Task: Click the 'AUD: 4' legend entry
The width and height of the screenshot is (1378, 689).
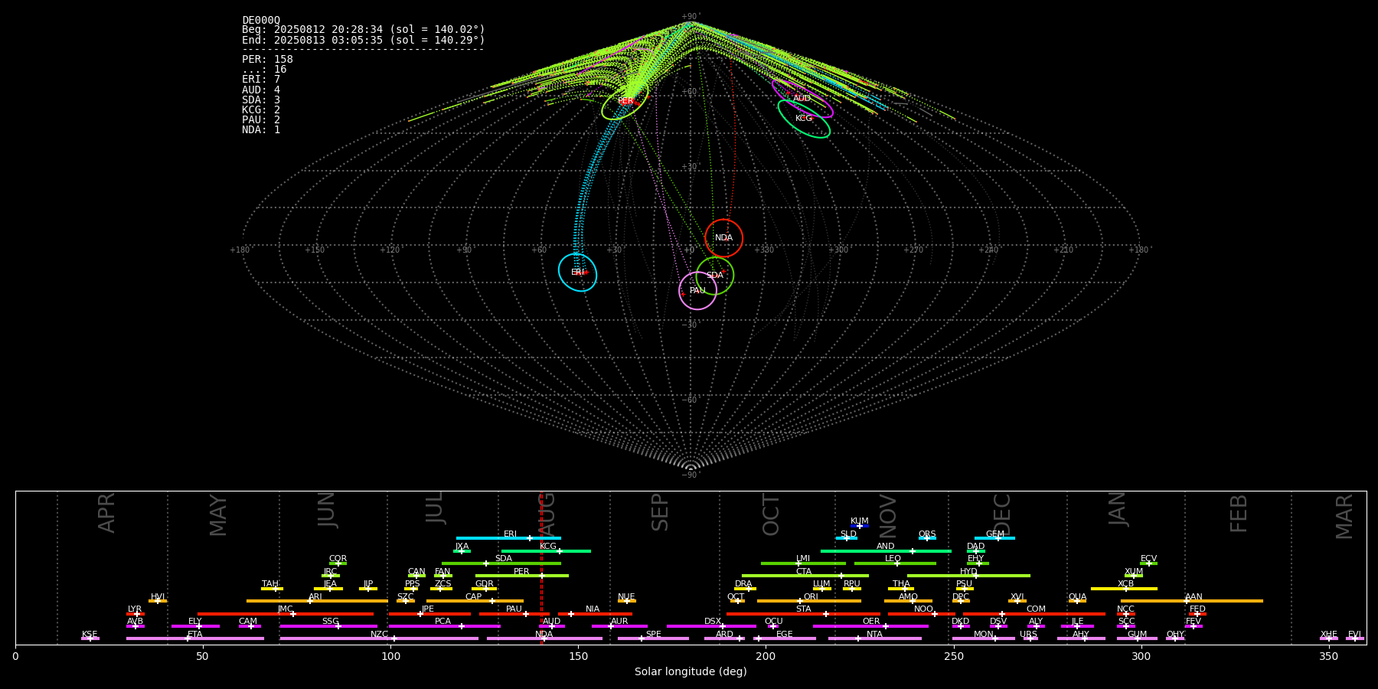Action: 261,90
